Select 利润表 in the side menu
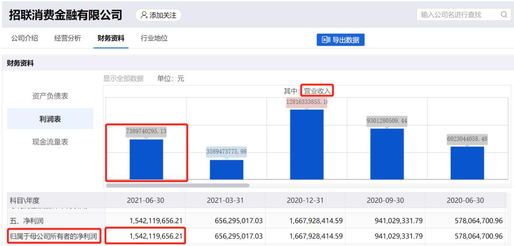 coord(50,119)
